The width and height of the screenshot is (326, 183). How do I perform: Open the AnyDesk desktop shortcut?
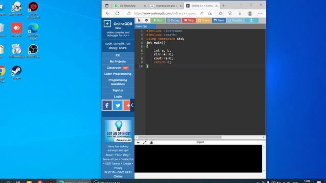(17, 30)
